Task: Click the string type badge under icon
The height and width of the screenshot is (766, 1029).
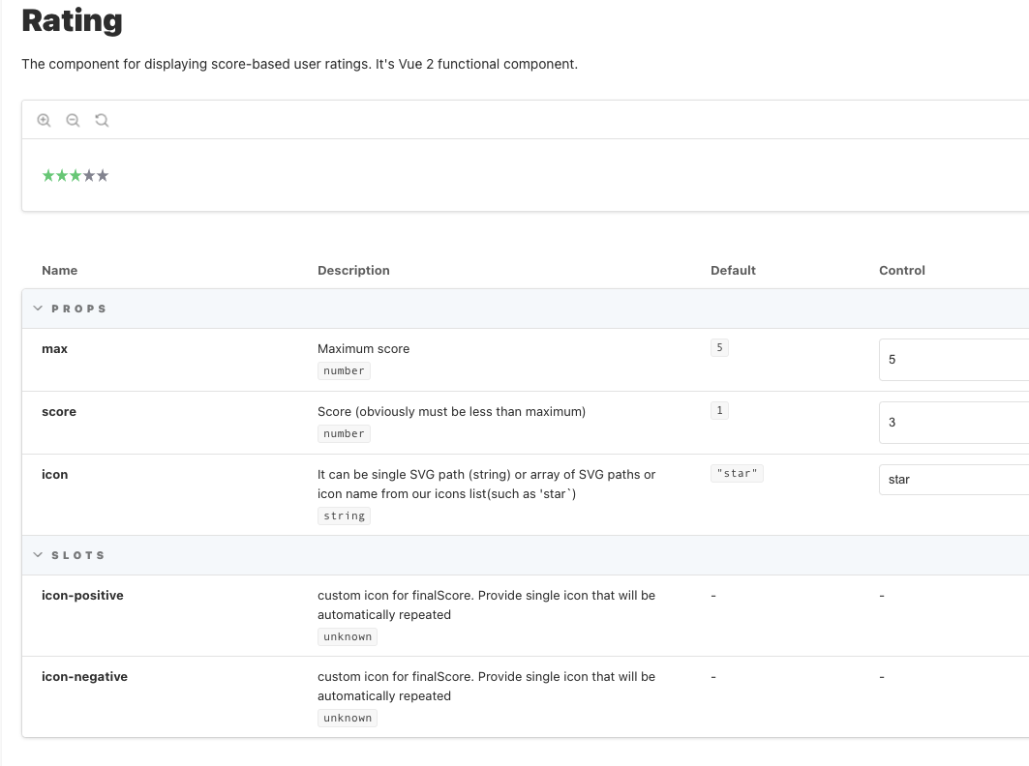Action: 344,516
